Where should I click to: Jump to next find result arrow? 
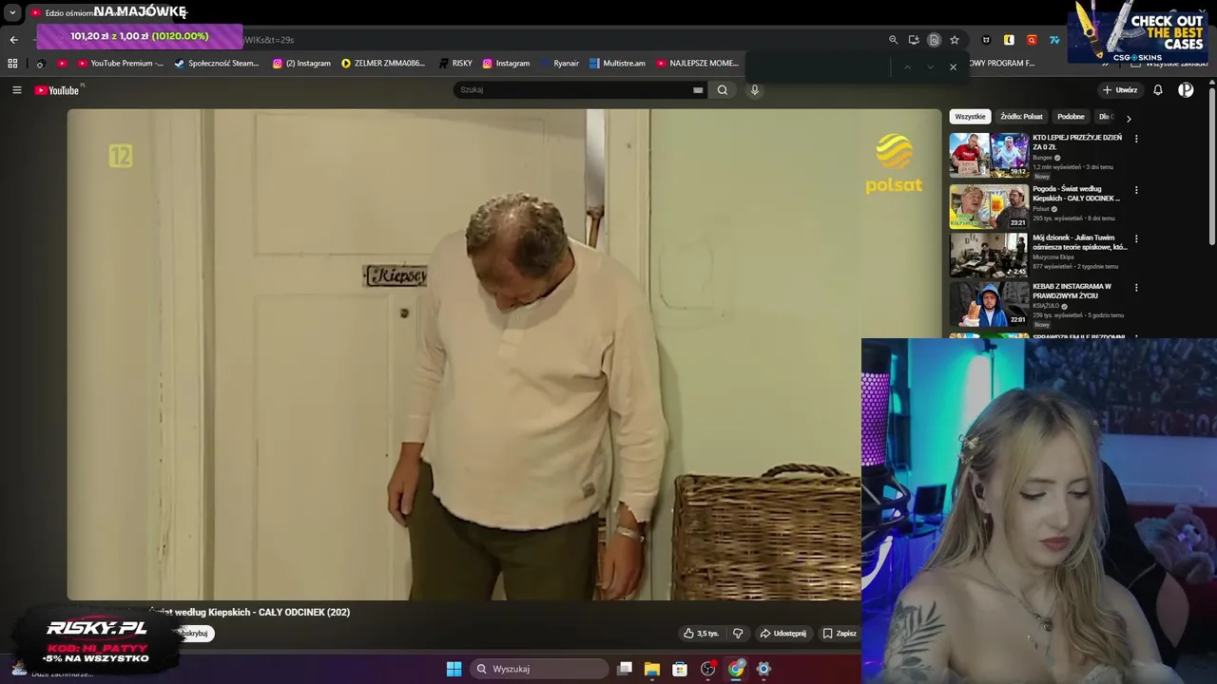pyautogui.click(x=930, y=66)
